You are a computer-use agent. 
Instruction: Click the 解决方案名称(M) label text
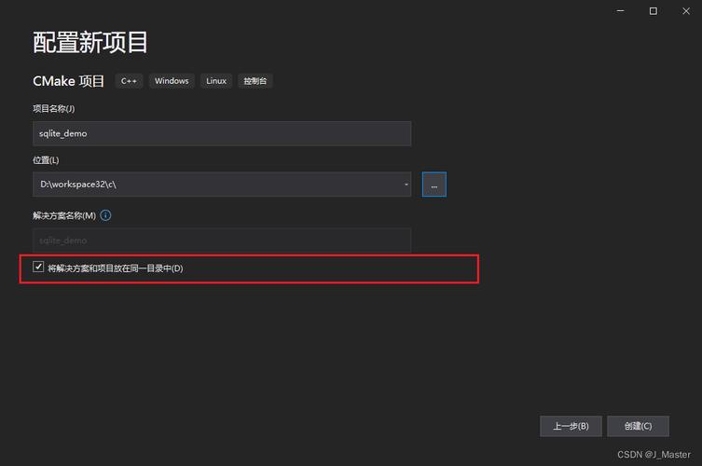coord(64,215)
